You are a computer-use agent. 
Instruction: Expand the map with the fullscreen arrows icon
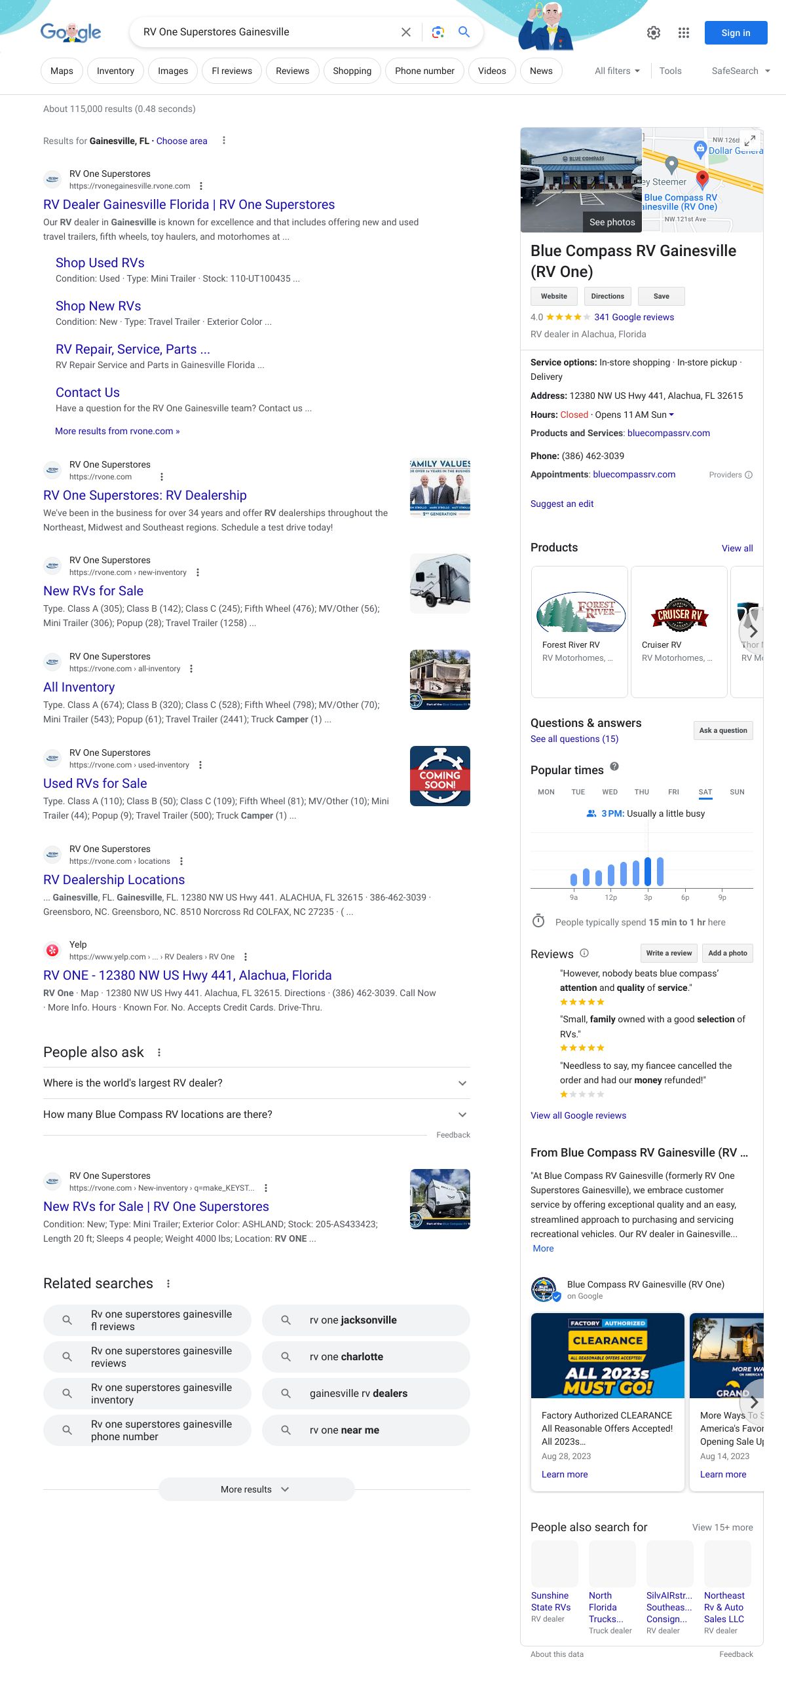750,139
